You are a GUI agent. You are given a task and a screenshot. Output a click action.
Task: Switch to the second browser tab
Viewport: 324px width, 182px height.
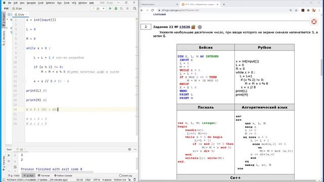click(200, 5)
